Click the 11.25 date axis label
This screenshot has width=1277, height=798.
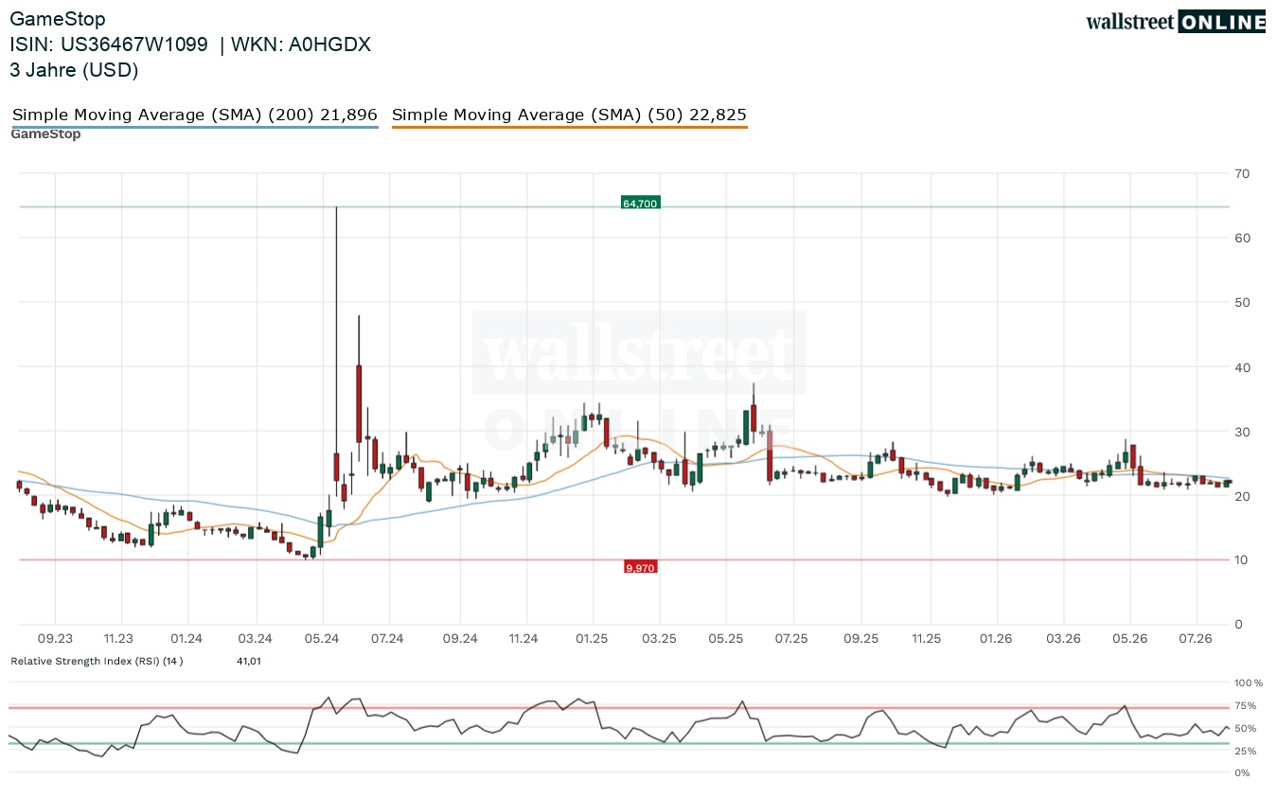pyautogui.click(x=926, y=639)
